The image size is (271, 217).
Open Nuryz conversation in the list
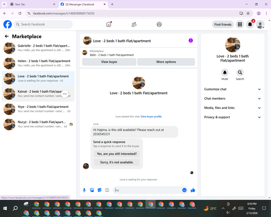pos(38,124)
